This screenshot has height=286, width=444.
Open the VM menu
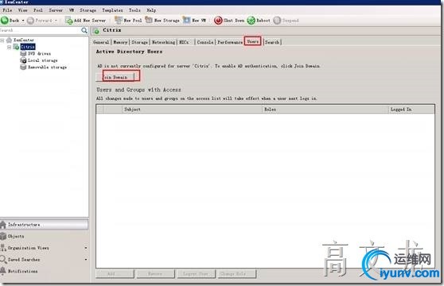point(72,10)
